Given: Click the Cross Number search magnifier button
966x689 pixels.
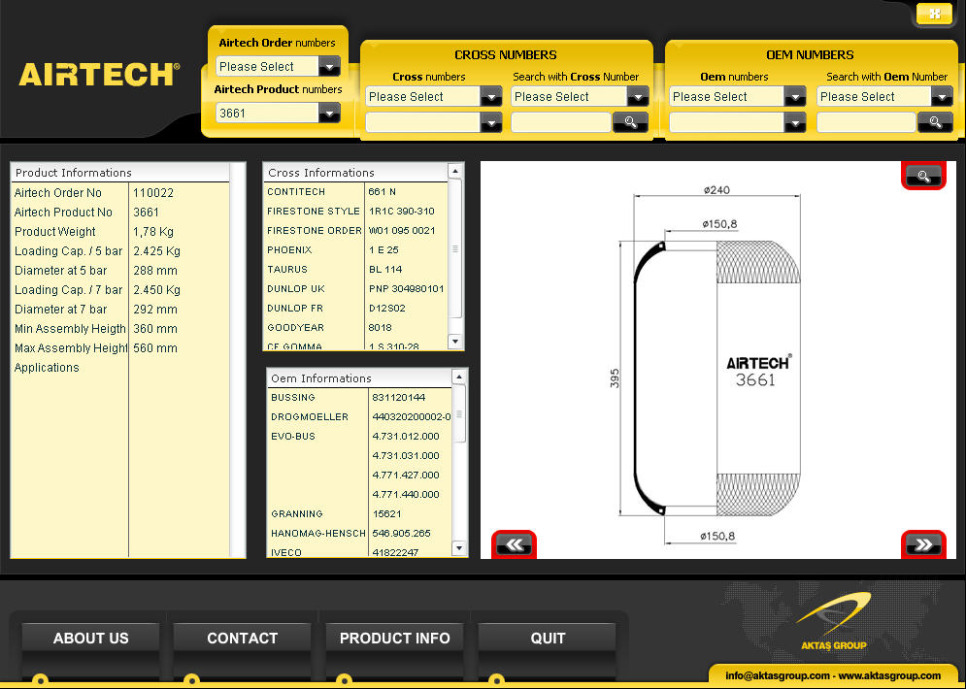Looking at the screenshot, I should tap(630, 122).
